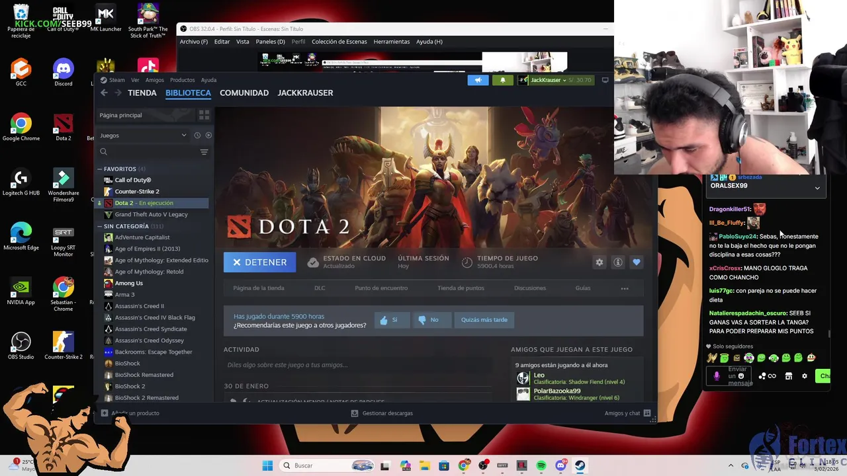847x476 pixels.
Task: Open Punto de encuentro link
Action: [x=381, y=288]
